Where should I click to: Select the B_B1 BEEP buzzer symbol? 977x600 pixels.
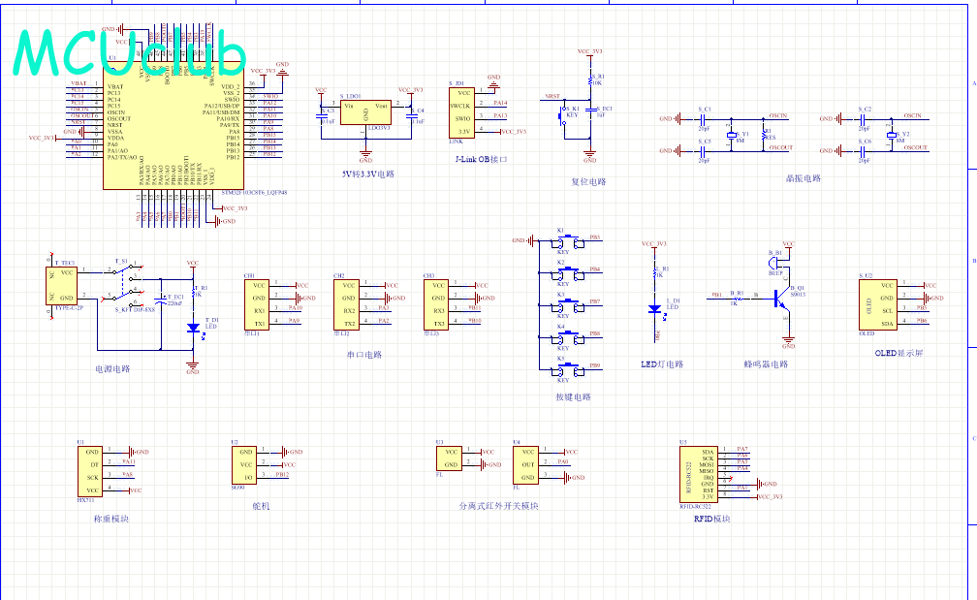[x=775, y=262]
